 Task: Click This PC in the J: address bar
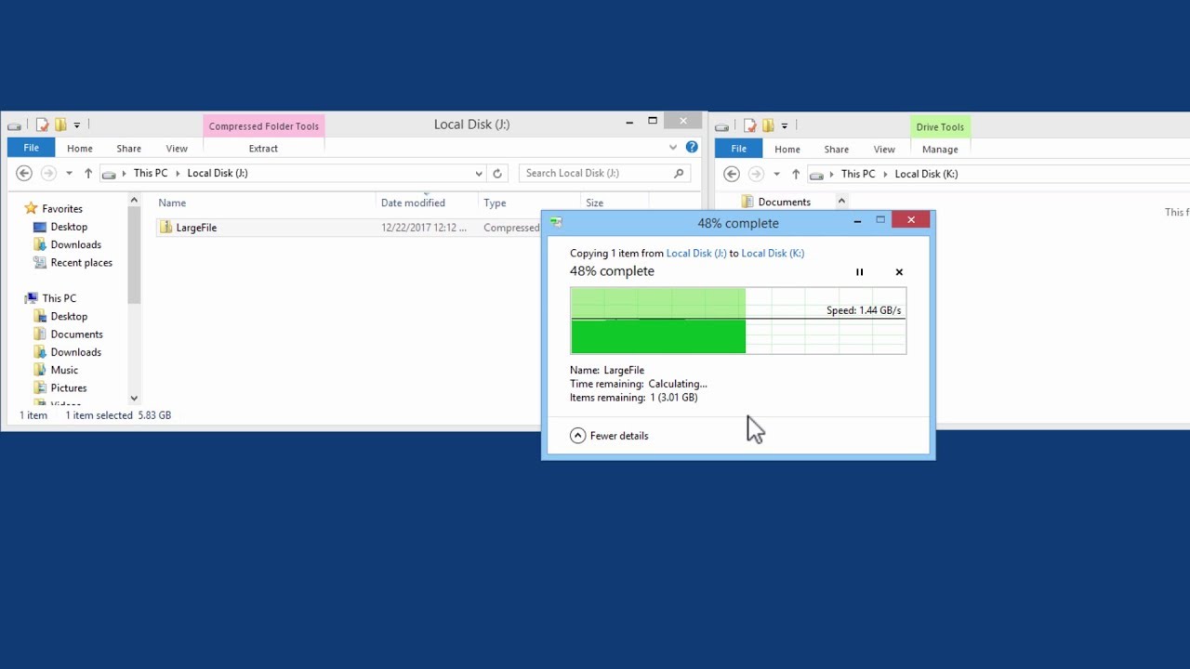tap(151, 173)
